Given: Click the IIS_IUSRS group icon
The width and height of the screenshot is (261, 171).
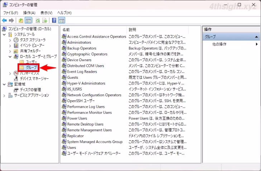Looking at the screenshot, I should [64, 89].
